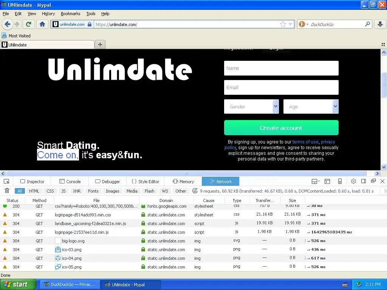
Task: Open the privacy policy link
Action: pos(328,142)
